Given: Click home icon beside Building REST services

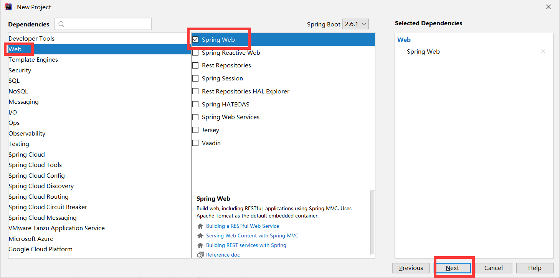Looking at the screenshot, I should pyautogui.click(x=200, y=245).
